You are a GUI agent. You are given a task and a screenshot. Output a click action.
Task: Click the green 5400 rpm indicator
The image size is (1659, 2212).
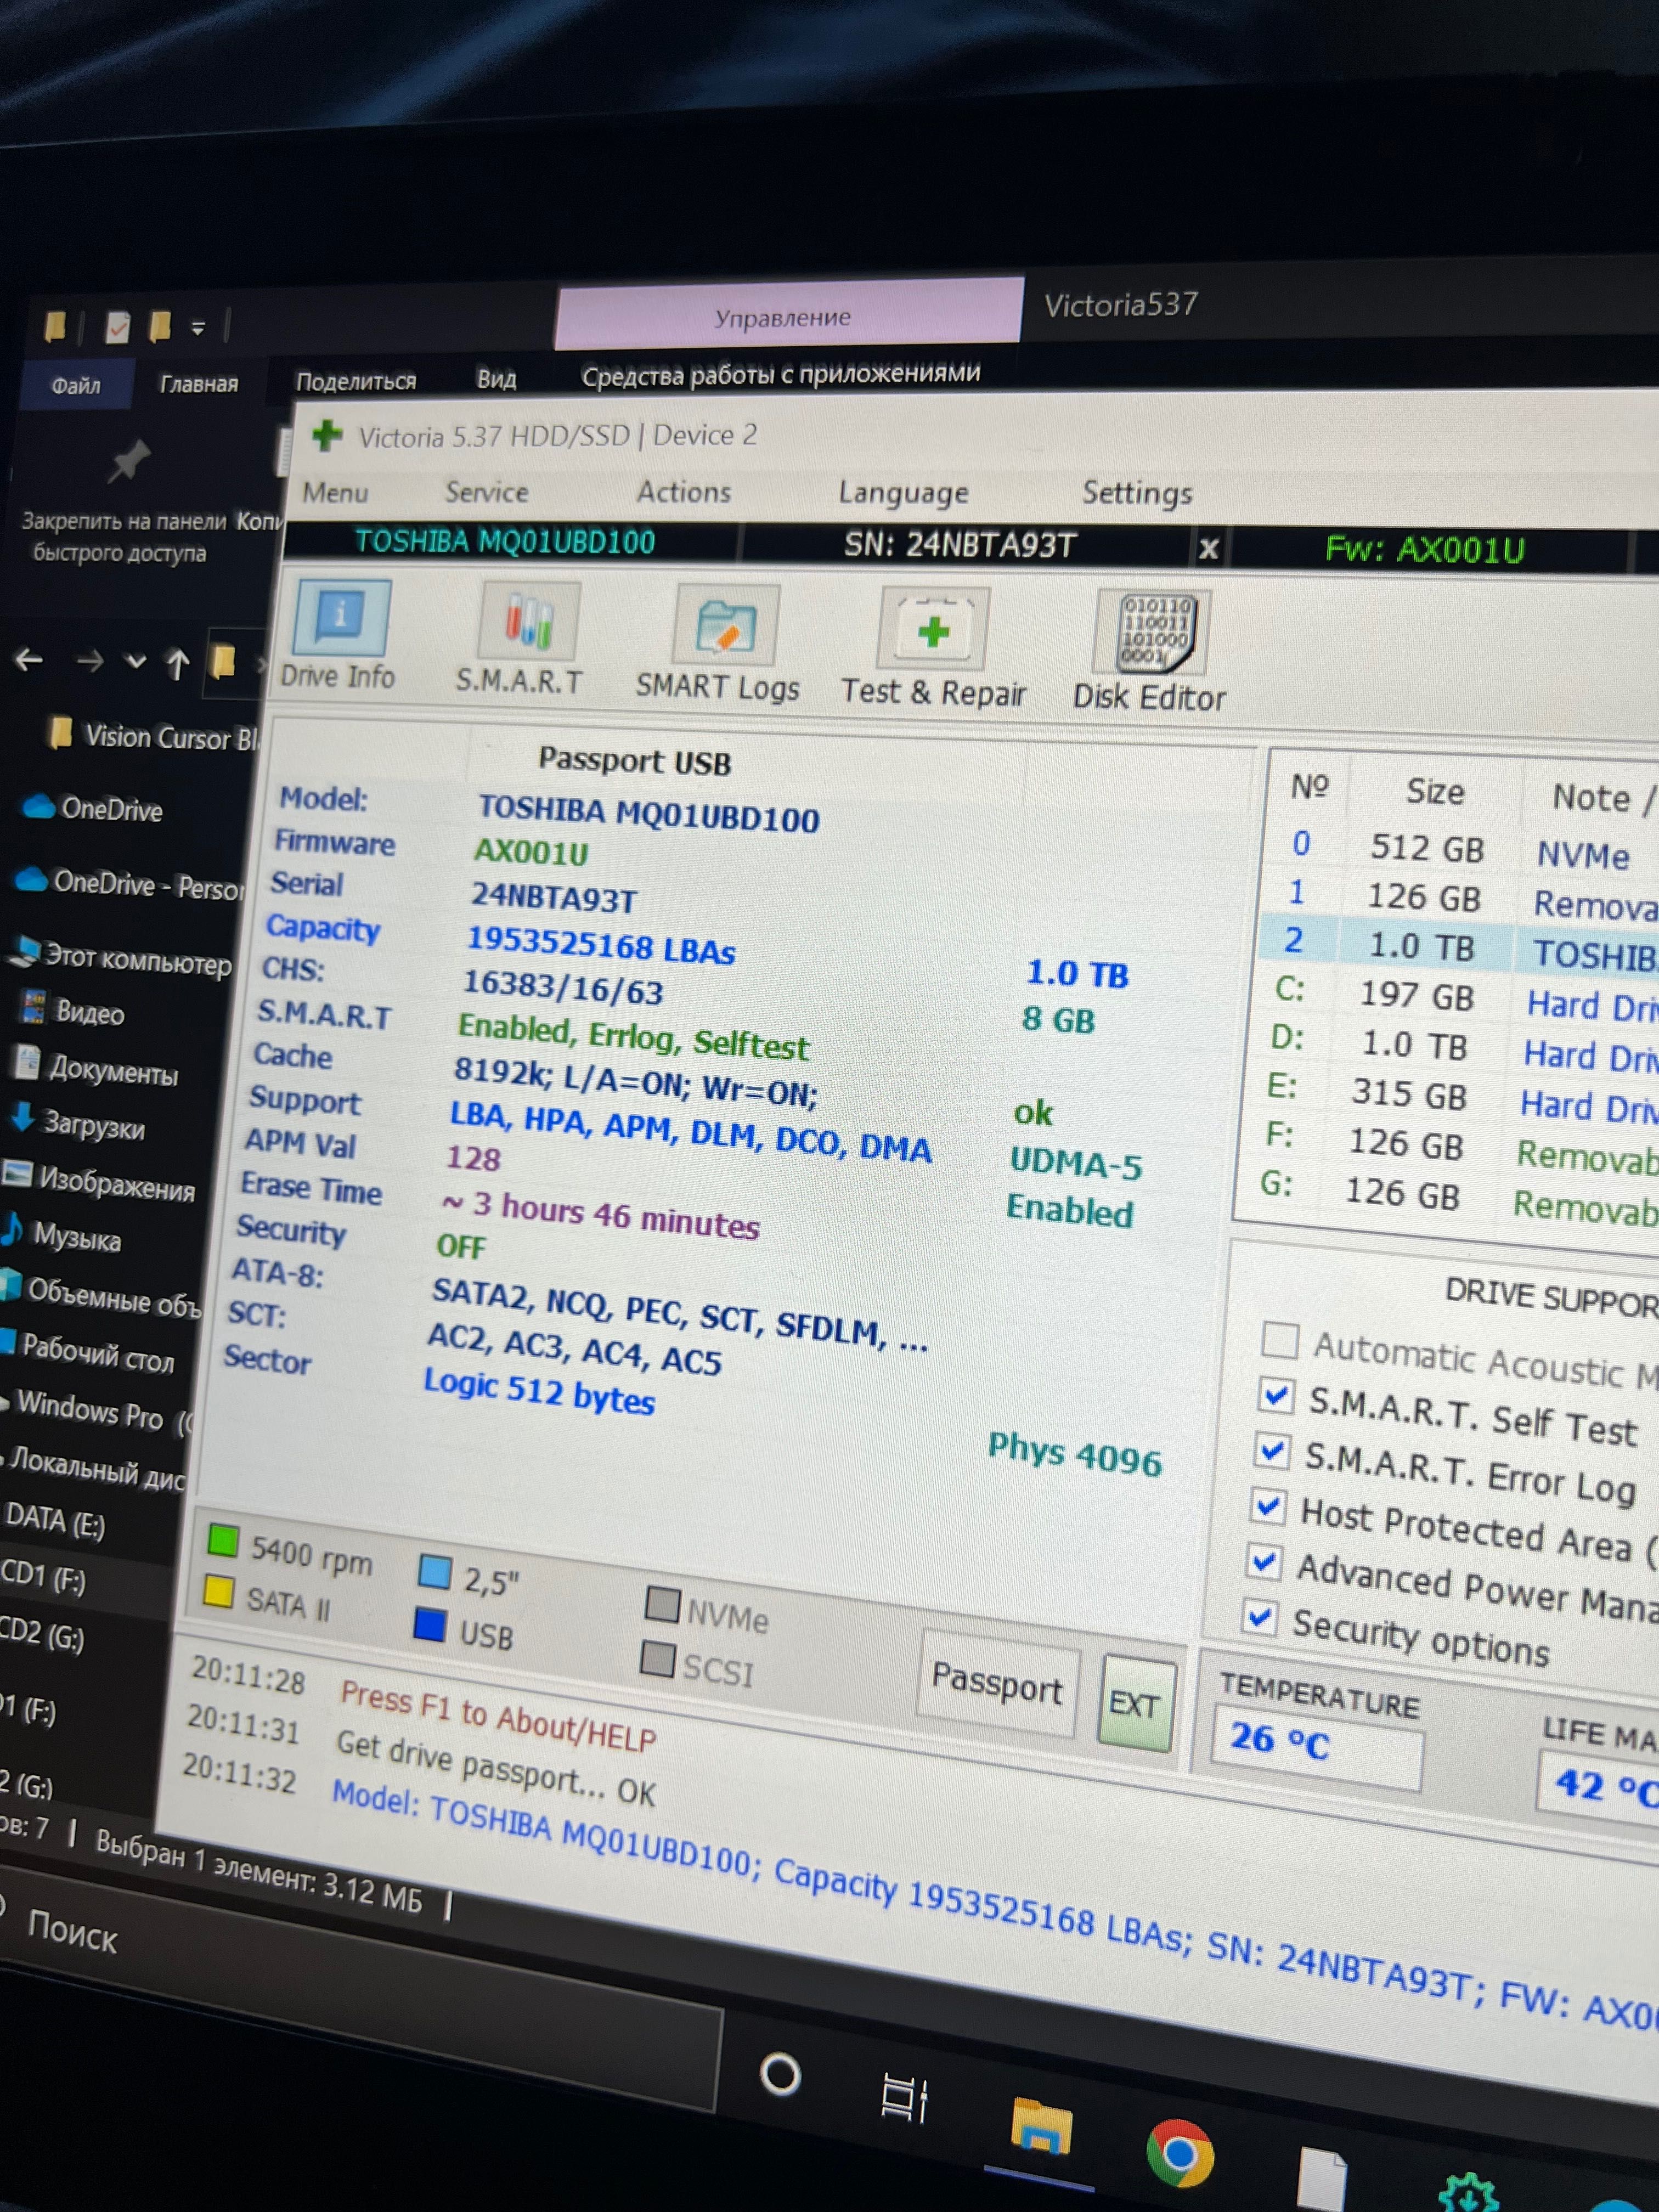(223, 1540)
